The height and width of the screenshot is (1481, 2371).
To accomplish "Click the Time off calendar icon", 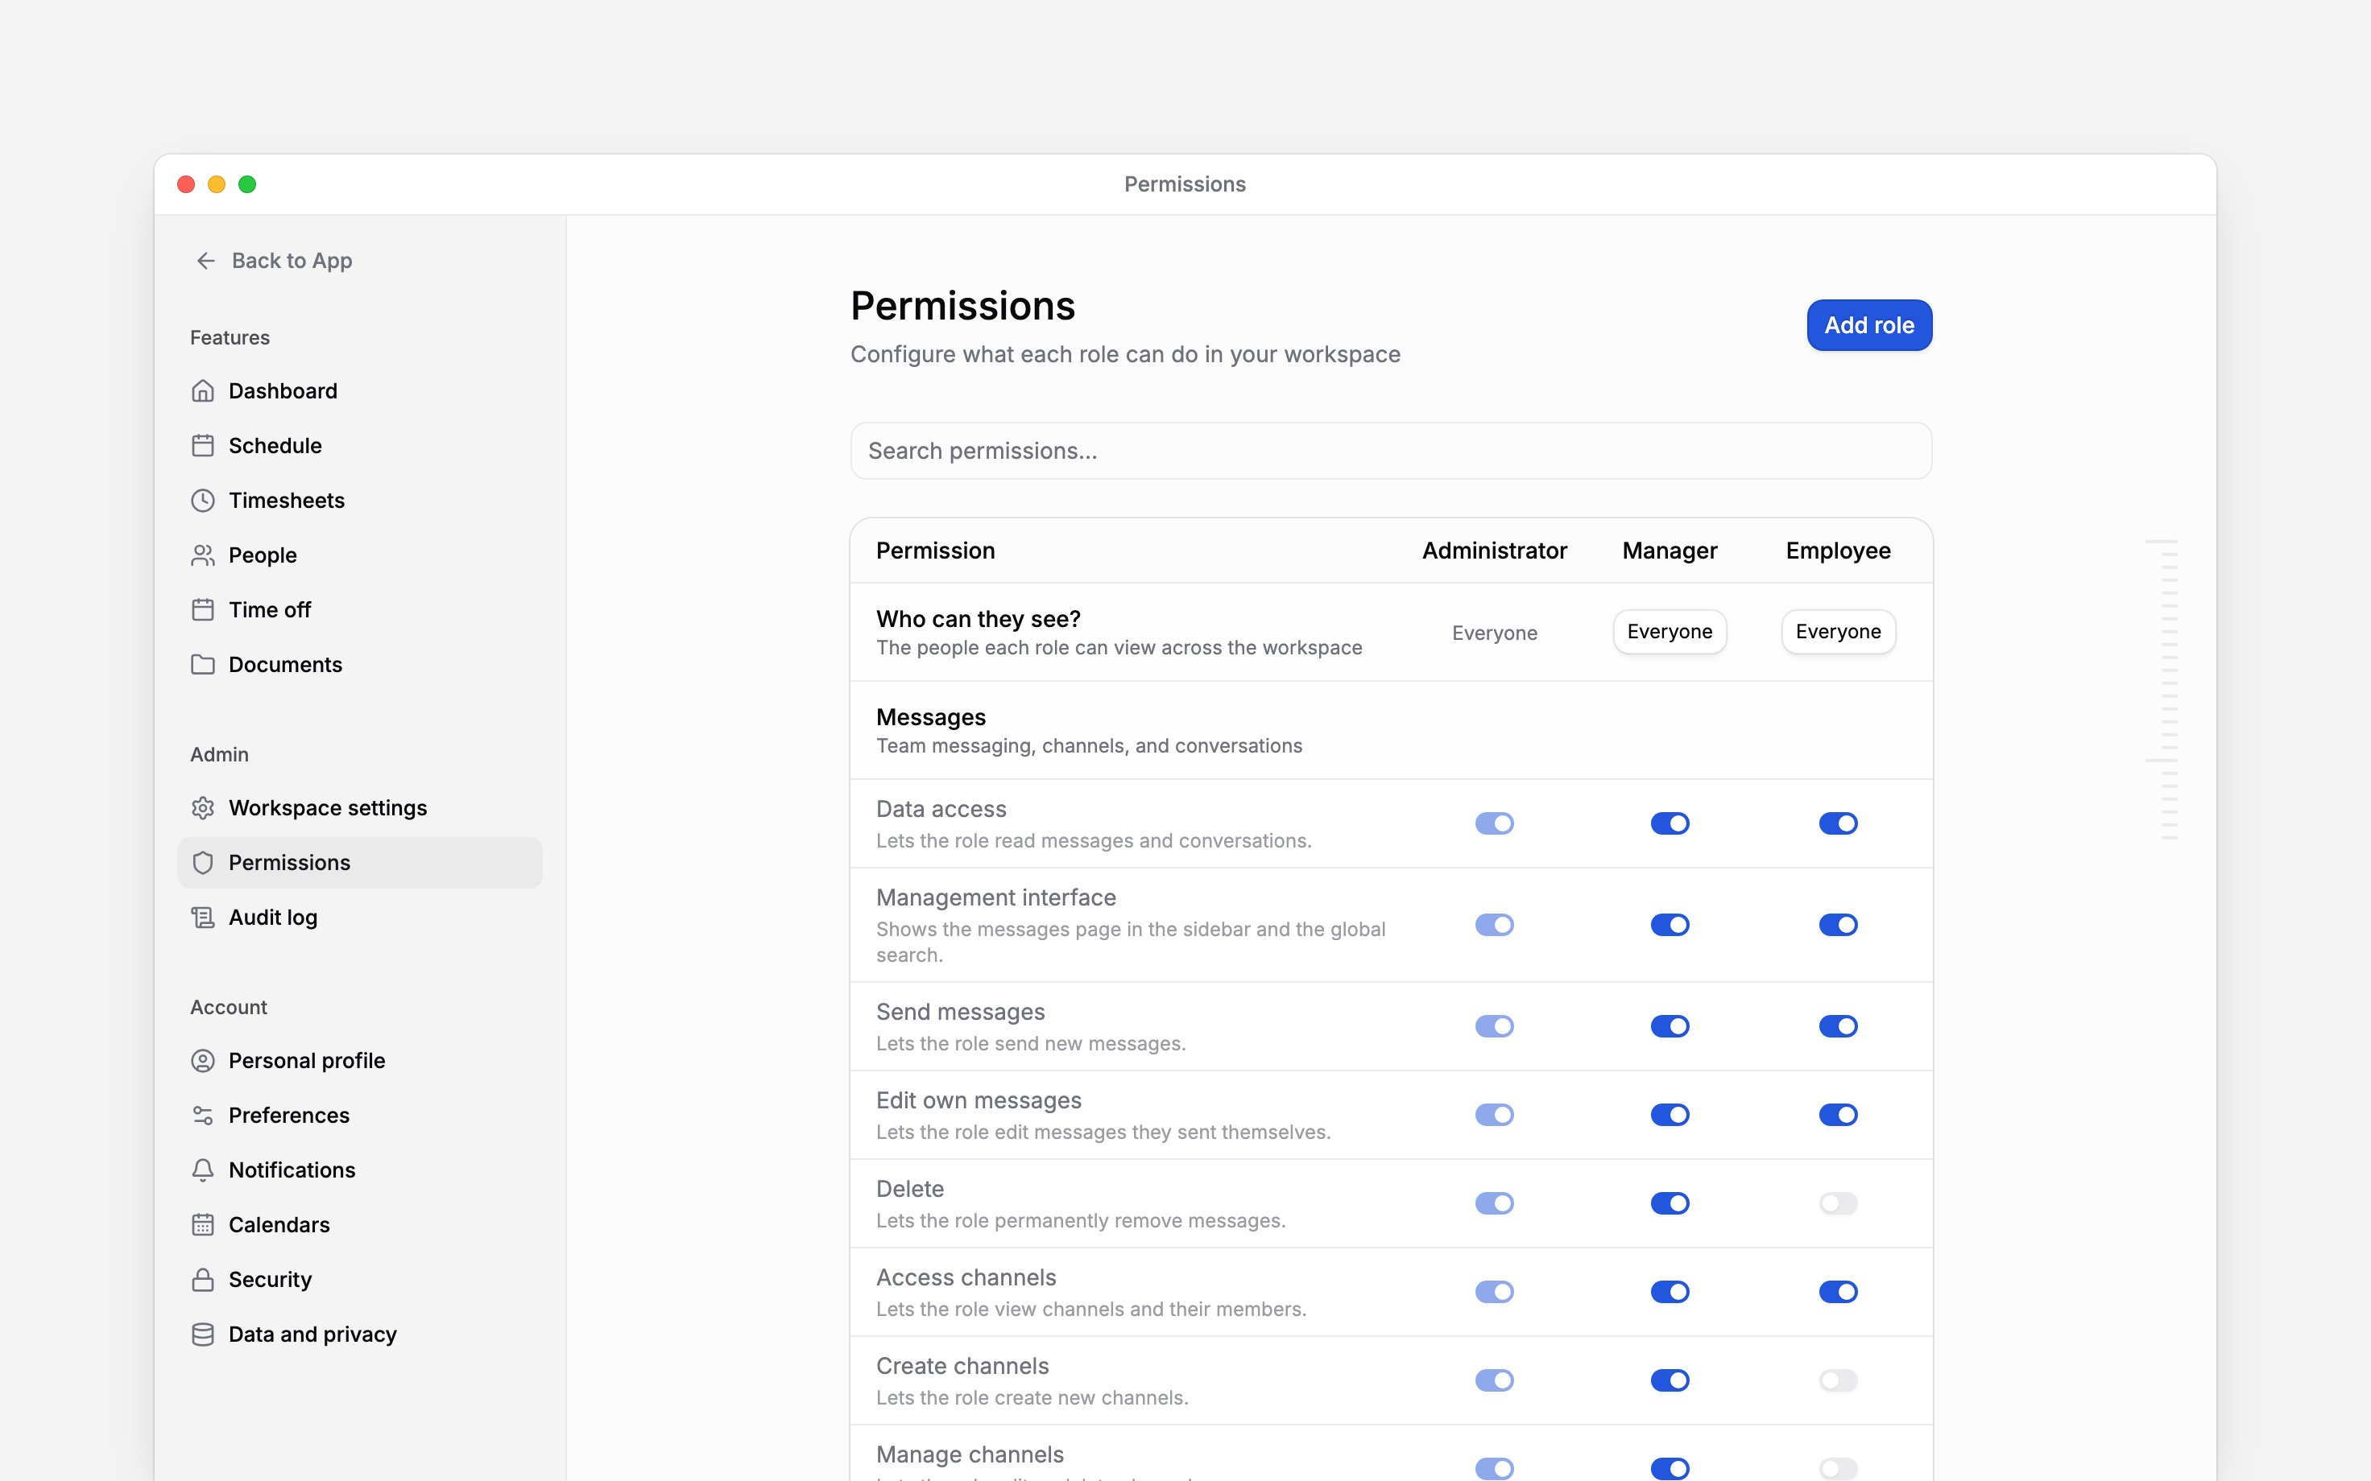I will (203, 610).
